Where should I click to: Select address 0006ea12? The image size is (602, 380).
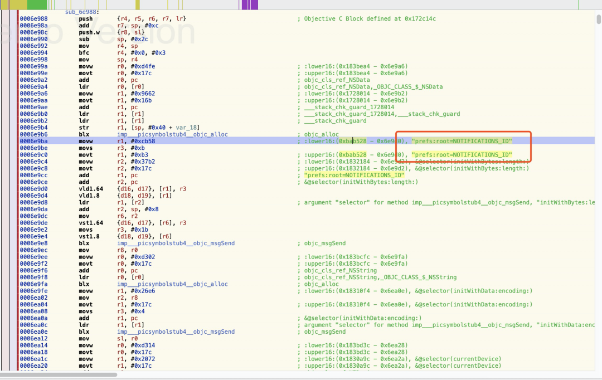pyautogui.click(x=34, y=339)
